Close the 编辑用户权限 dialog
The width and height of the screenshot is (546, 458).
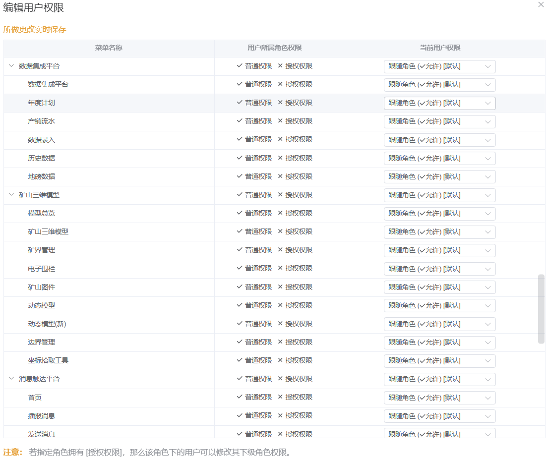541,4
